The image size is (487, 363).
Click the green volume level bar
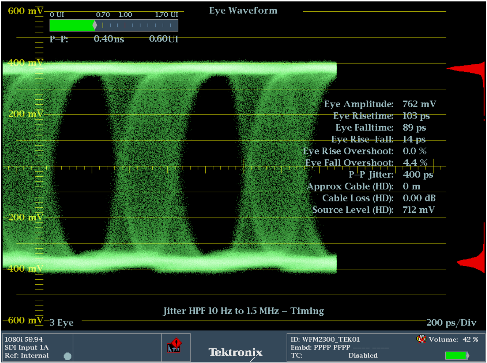tap(456, 355)
